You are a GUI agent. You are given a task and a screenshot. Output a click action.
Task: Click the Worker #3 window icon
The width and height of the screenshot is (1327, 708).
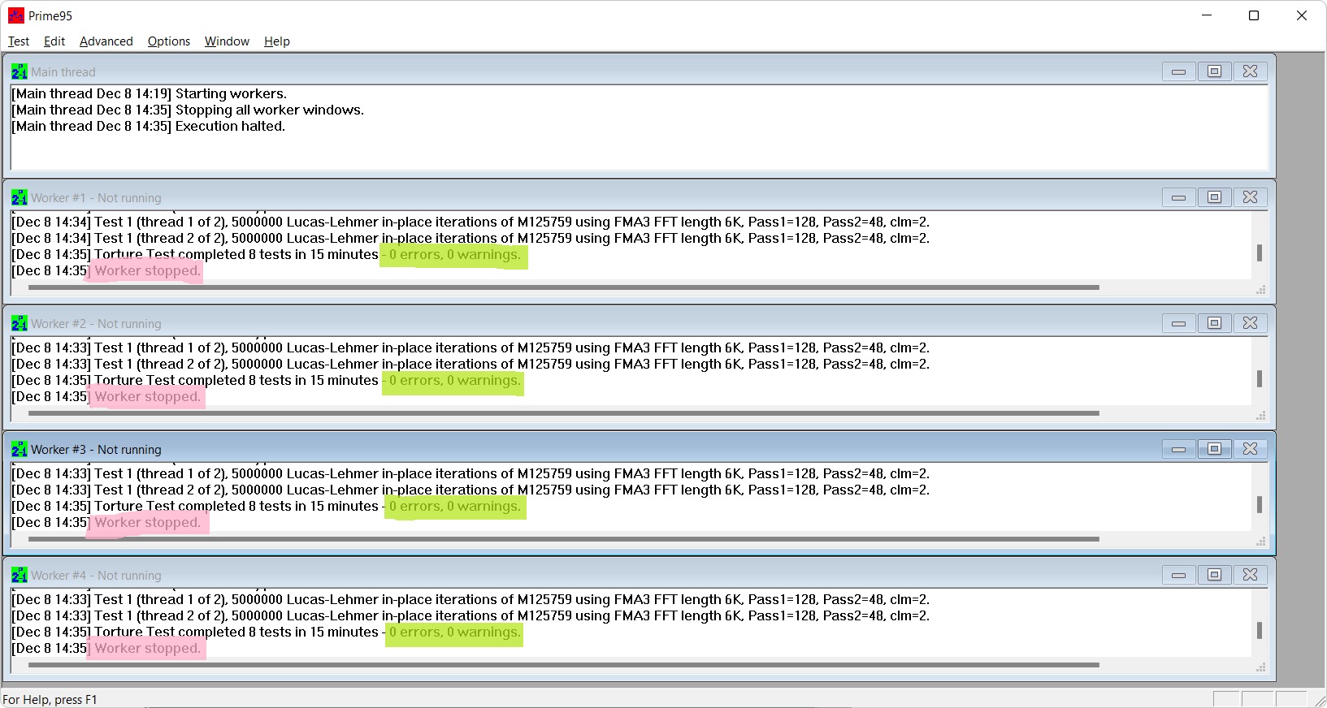click(19, 449)
